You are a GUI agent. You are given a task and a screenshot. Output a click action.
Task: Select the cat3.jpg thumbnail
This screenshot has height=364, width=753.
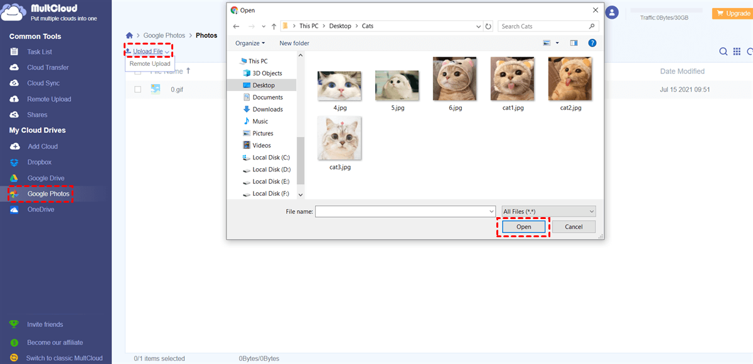(339, 138)
